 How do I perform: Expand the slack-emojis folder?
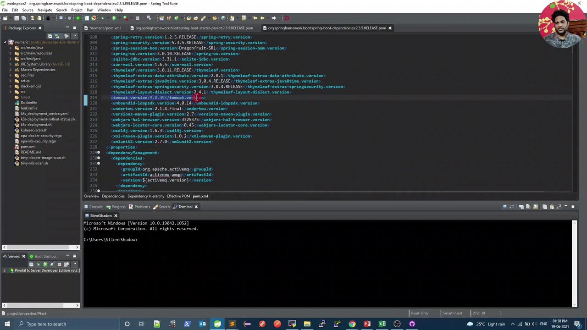[11, 86]
